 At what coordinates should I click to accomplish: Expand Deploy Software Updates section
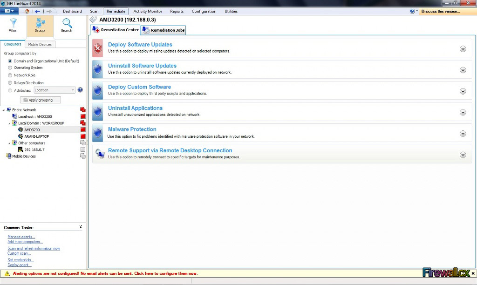click(x=463, y=49)
